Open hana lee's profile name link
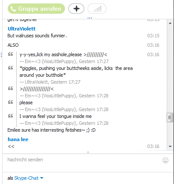 (x=18, y=139)
